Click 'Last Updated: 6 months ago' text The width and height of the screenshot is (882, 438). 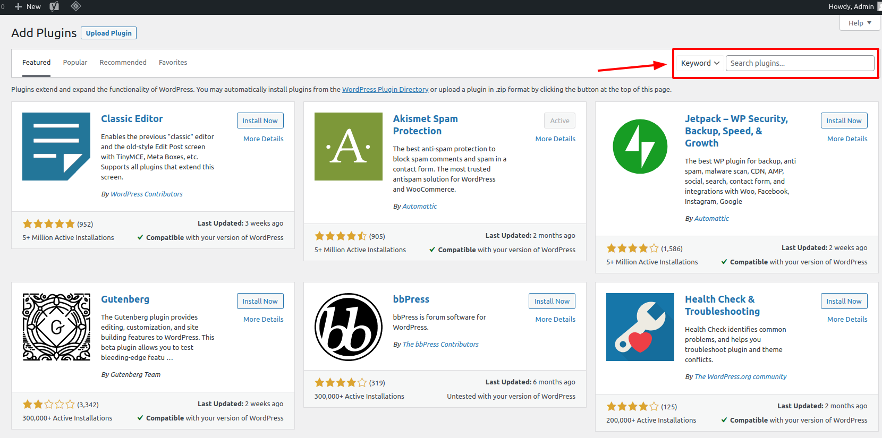(x=530, y=382)
